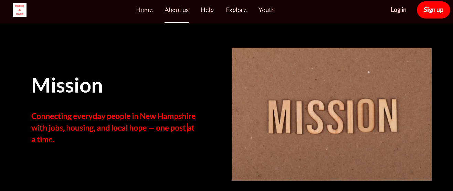Open the Help page

coord(207,10)
